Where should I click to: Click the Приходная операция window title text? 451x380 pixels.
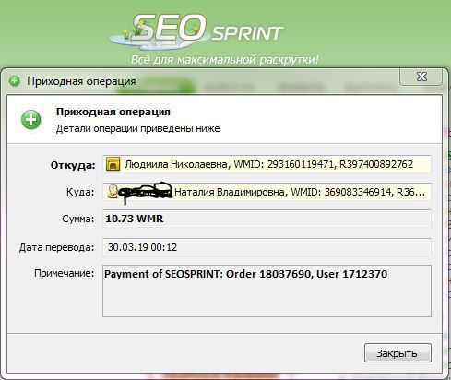click(x=81, y=81)
